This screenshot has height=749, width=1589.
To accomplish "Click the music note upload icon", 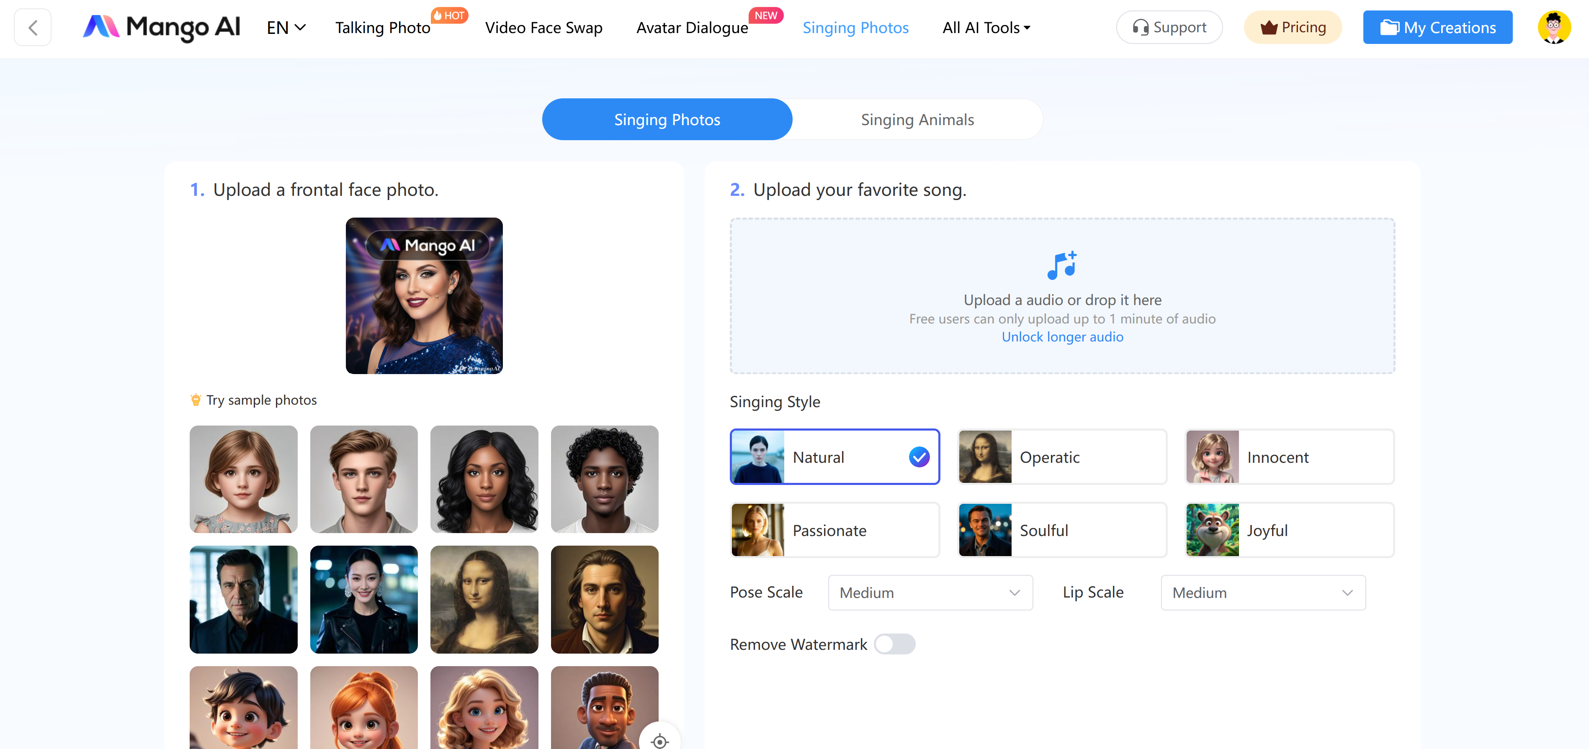I will tap(1061, 266).
